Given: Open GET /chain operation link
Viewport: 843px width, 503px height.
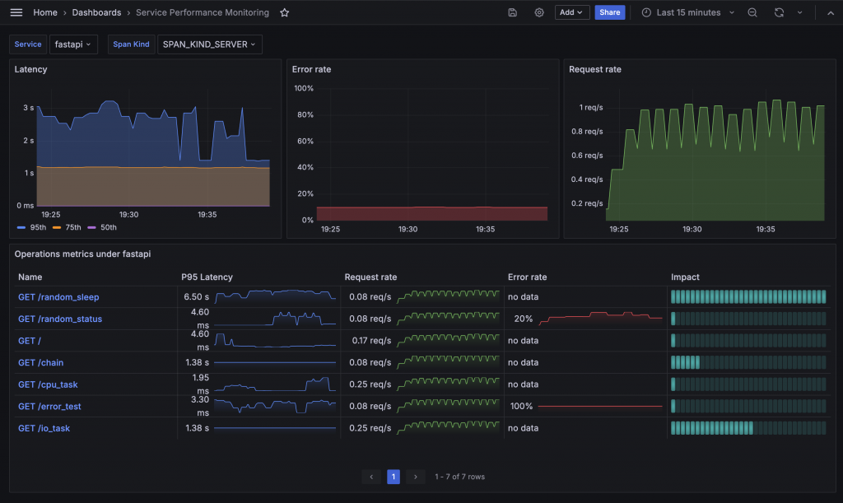Looking at the screenshot, I should click(x=41, y=363).
